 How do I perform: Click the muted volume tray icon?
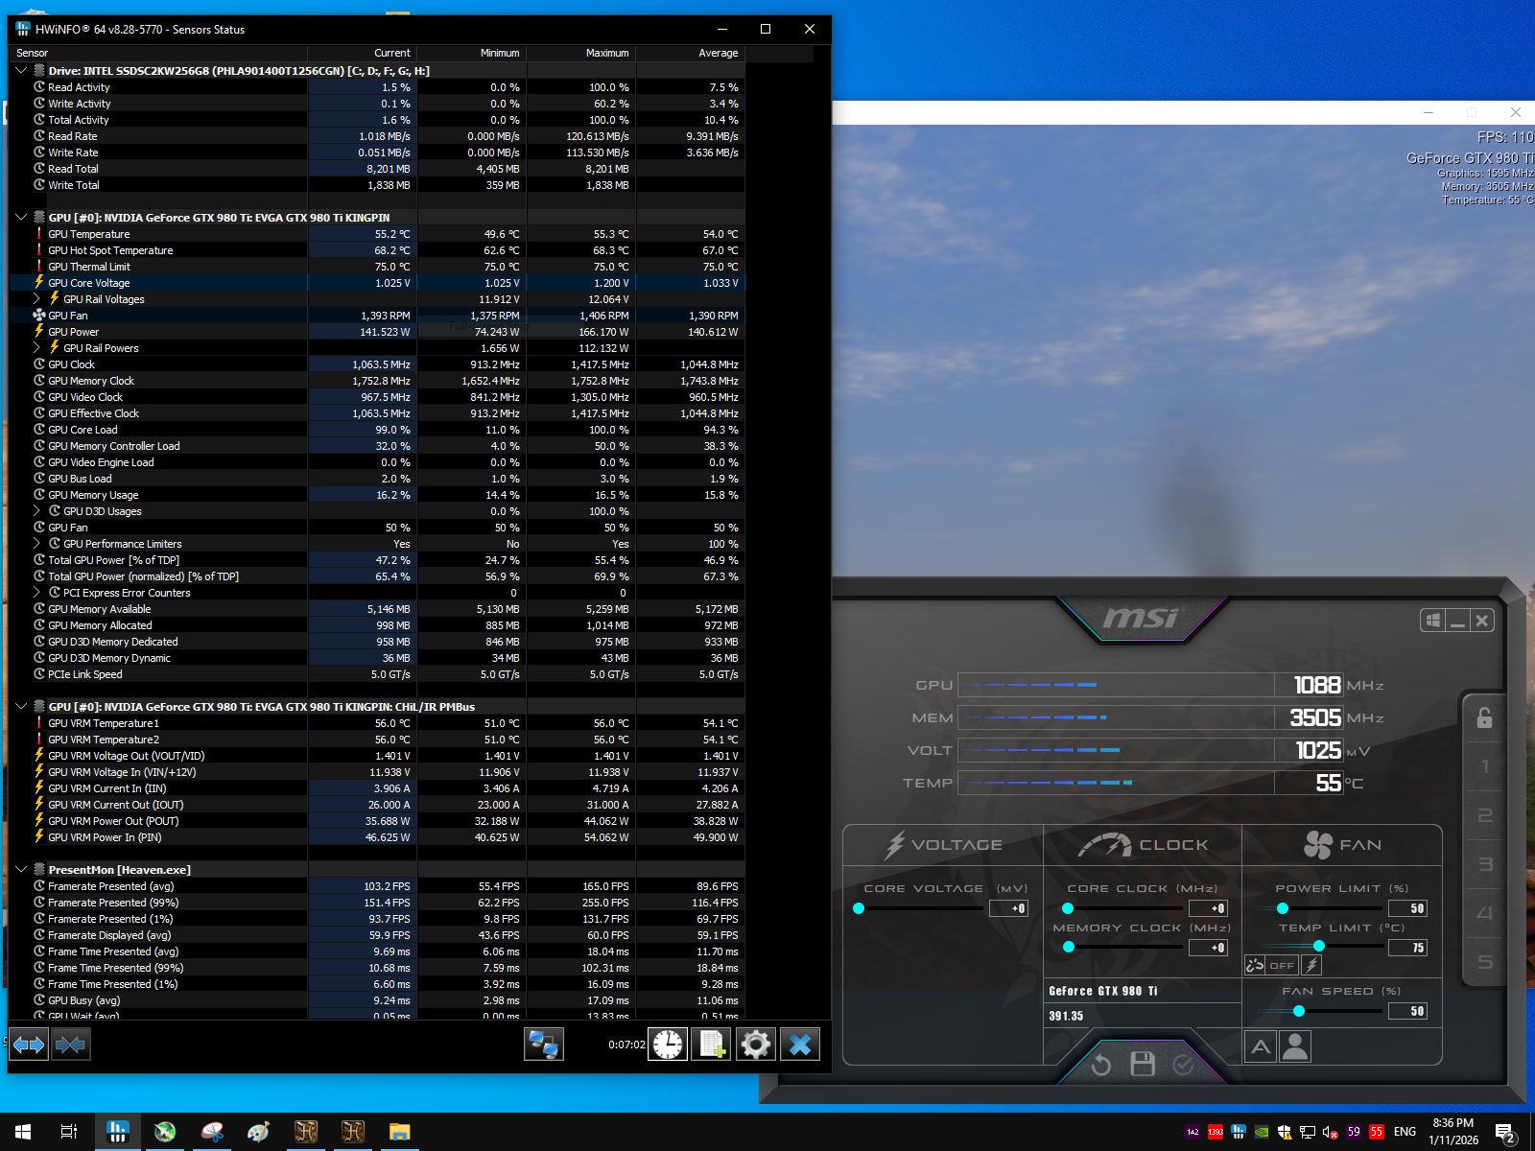pyautogui.click(x=1331, y=1132)
